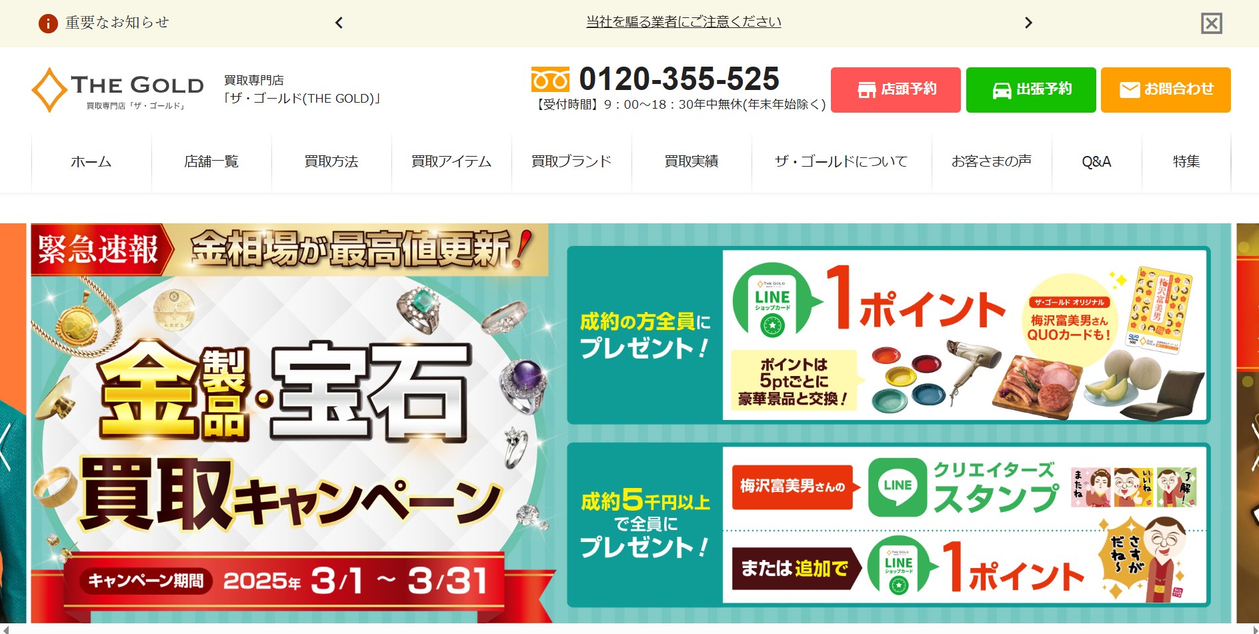Image resolution: width=1259 pixels, height=634 pixels.
Task: Slide carousel to previous banner arrow
Action: click(6, 447)
